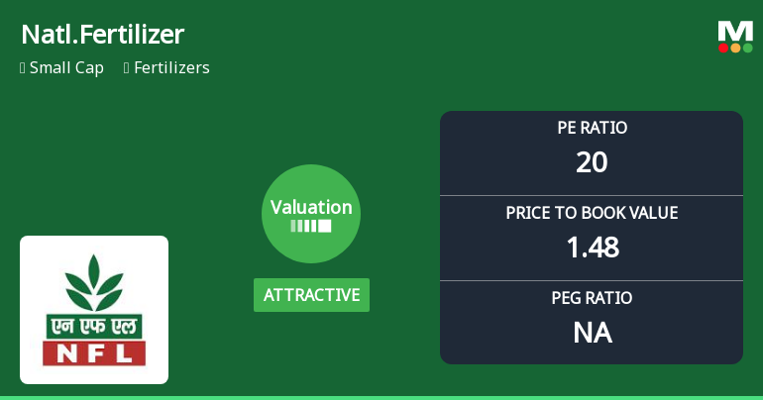Select the PE RATIO heading
This screenshot has height=400, width=763.
coord(592,128)
